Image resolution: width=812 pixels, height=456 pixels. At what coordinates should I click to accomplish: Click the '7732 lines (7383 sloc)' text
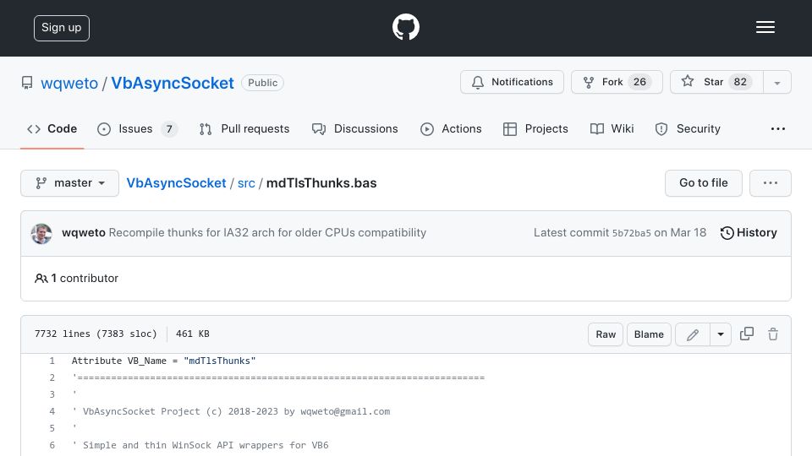[x=96, y=334]
